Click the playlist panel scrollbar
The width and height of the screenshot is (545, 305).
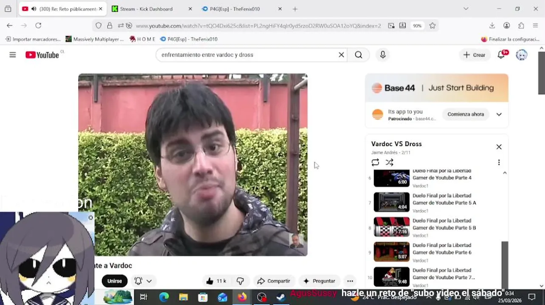click(505, 264)
